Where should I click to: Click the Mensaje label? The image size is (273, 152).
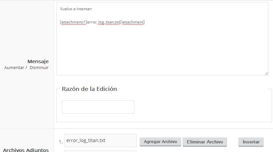point(38,61)
